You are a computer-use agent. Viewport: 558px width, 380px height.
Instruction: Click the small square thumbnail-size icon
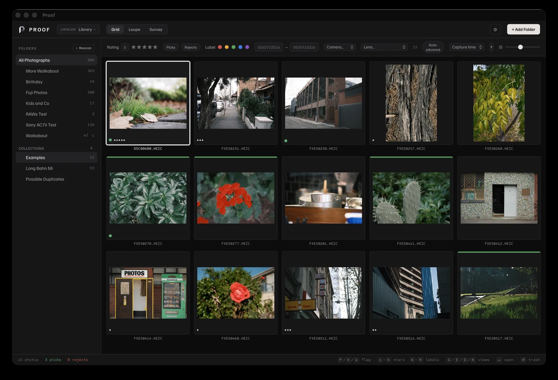click(x=500, y=47)
